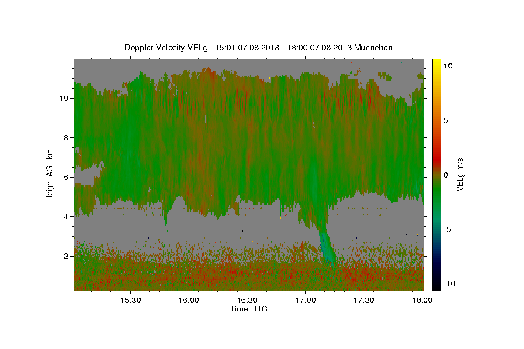Click the height tick label 2
The height and width of the screenshot is (349, 524).
(66, 256)
